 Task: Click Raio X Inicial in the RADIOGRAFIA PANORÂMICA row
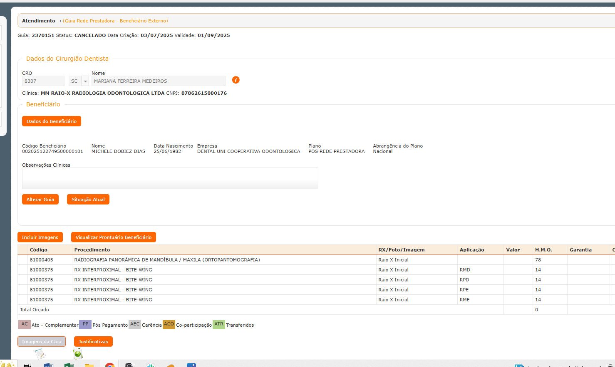(x=394, y=260)
